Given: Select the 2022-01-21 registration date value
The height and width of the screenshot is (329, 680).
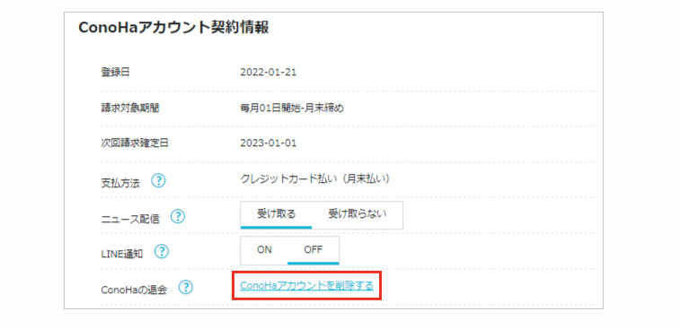Looking at the screenshot, I should coord(268,73).
